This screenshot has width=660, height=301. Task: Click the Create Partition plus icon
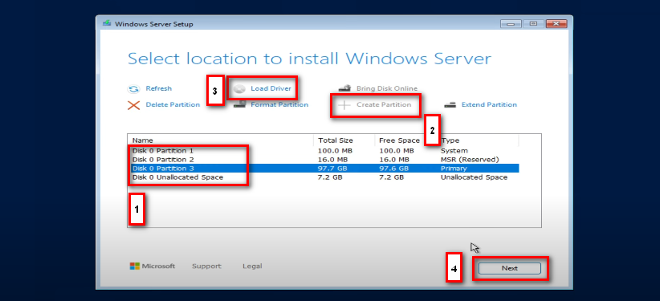(x=344, y=105)
